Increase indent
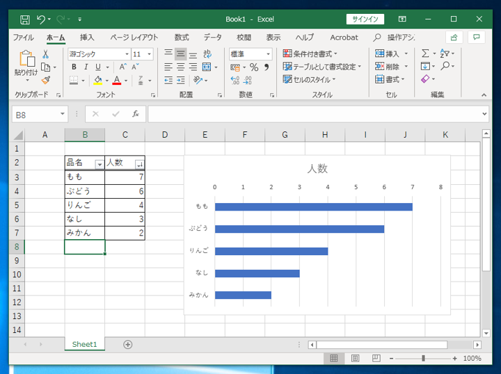 tap(181, 80)
